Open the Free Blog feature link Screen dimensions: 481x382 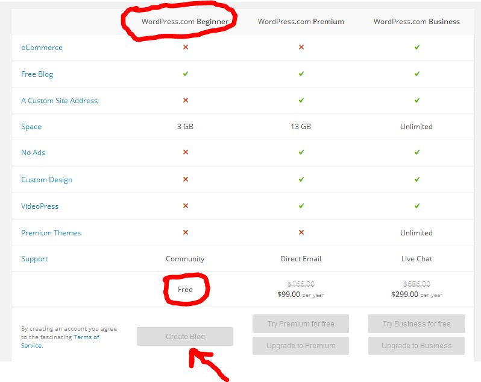(x=37, y=74)
